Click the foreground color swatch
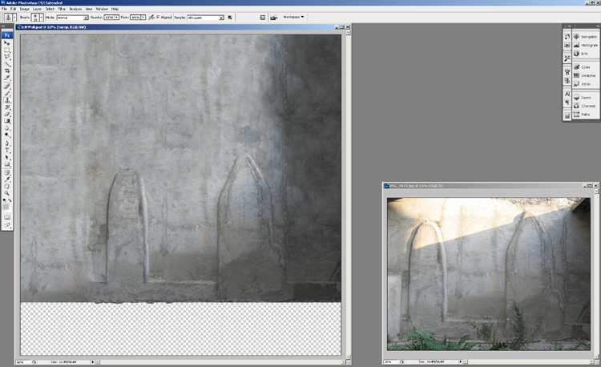Viewport: 601px width, 367px height. [x=6, y=204]
